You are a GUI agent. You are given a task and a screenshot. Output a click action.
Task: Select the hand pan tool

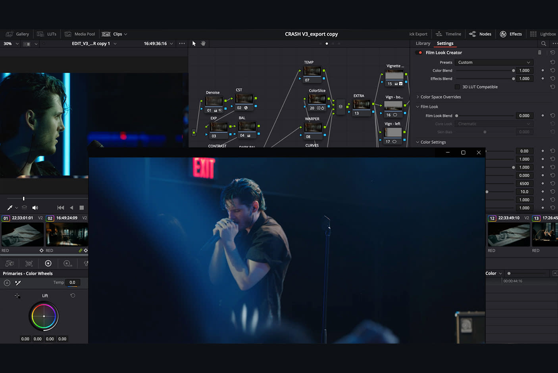[x=203, y=44]
